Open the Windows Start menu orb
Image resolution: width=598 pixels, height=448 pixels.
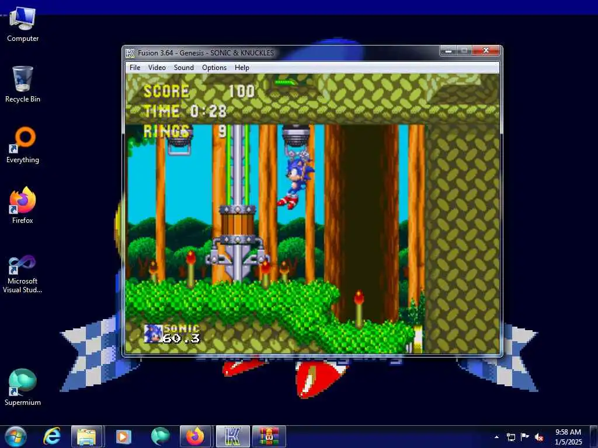click(x=16, y=436)
